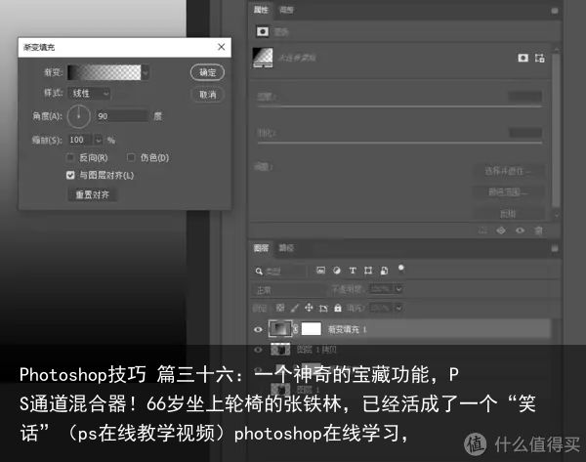
Task: Click the mask icon at properties panel top
Action: [263, 31]
